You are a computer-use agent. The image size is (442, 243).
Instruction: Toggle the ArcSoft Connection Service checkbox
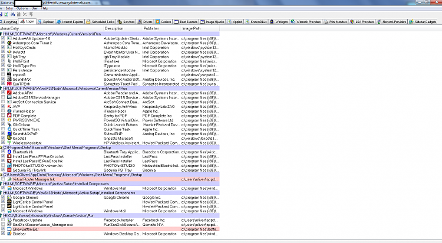[3, 102]
